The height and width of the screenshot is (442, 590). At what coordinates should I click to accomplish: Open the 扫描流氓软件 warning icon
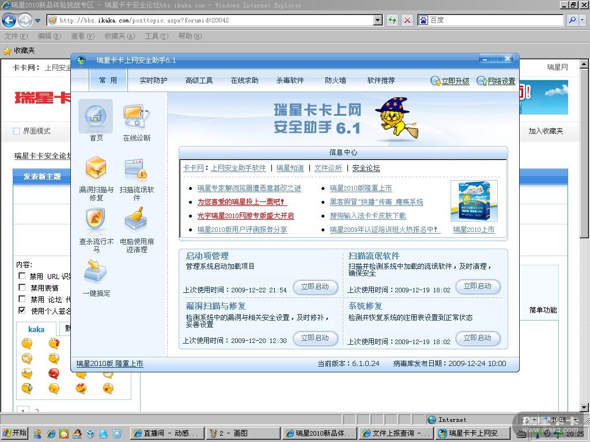136,169
